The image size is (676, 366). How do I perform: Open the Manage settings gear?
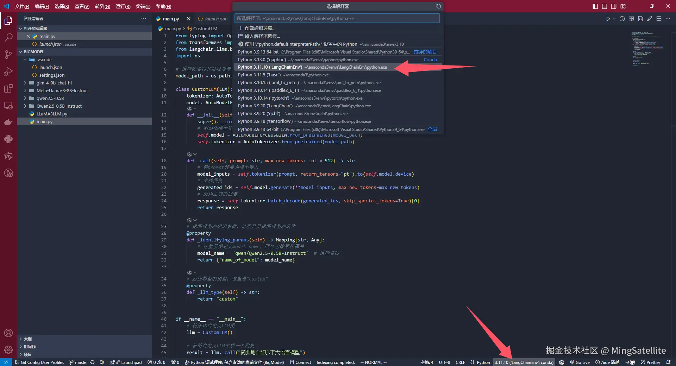[x=8, y=350]
